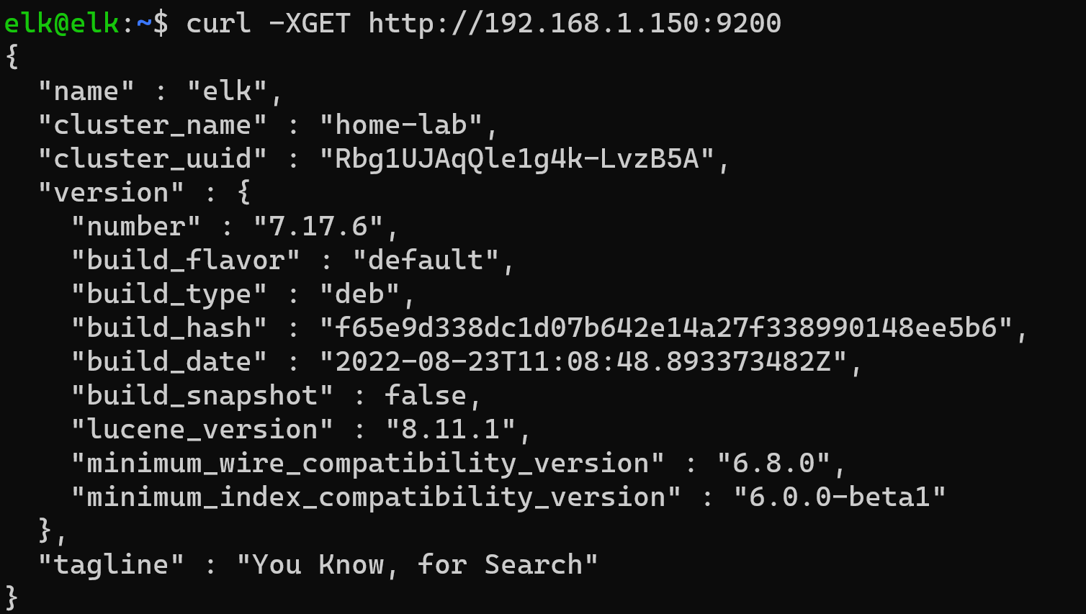Click the "You Know, for Search" text
This screenshot has height=614, width=1086.
(x=418, y=565)
